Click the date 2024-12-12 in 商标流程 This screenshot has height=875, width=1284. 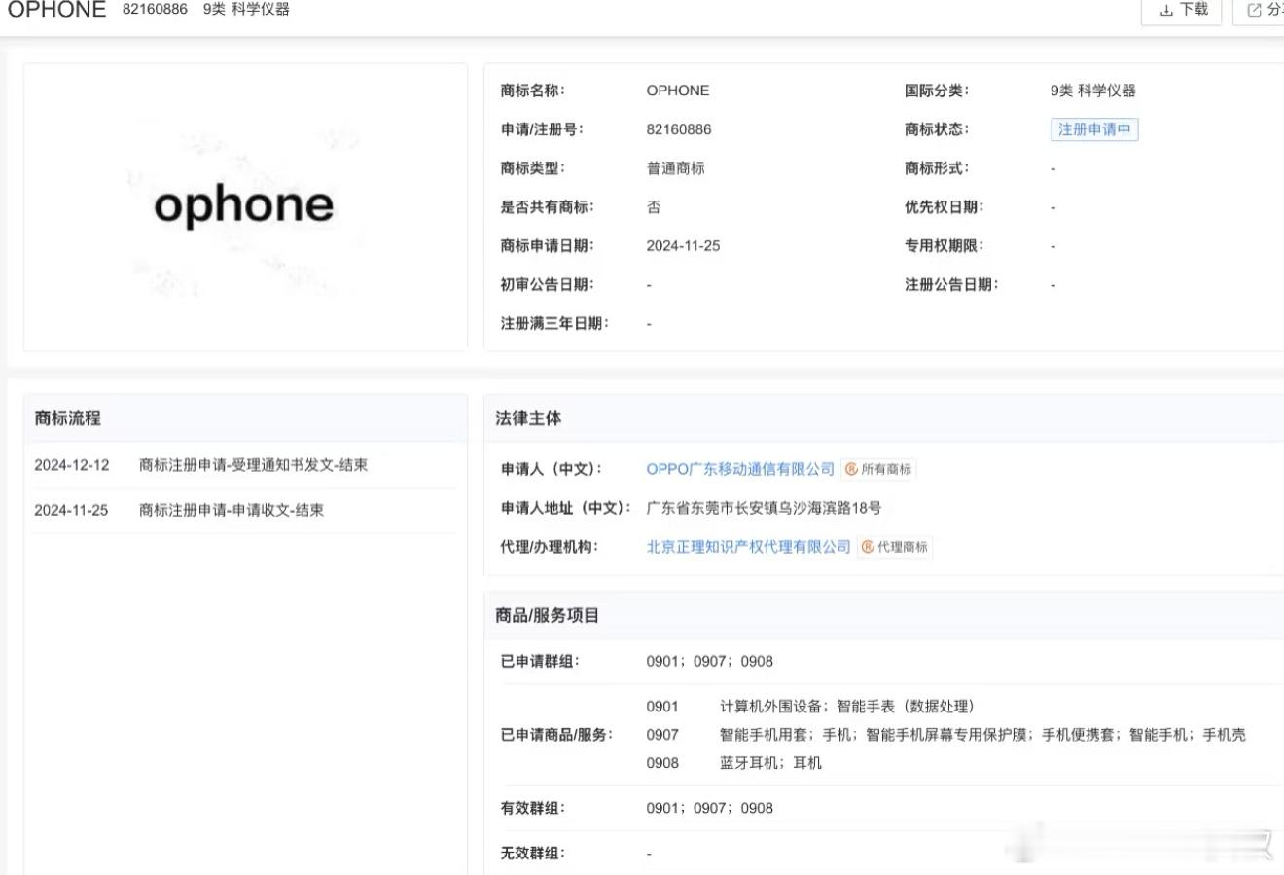pyautogui.click(x=72, y=465)
